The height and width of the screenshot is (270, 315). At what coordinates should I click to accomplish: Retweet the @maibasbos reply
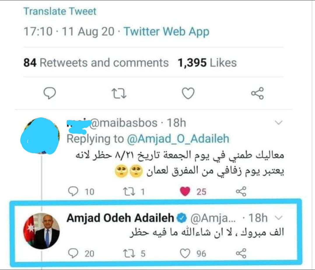[129, 191]
